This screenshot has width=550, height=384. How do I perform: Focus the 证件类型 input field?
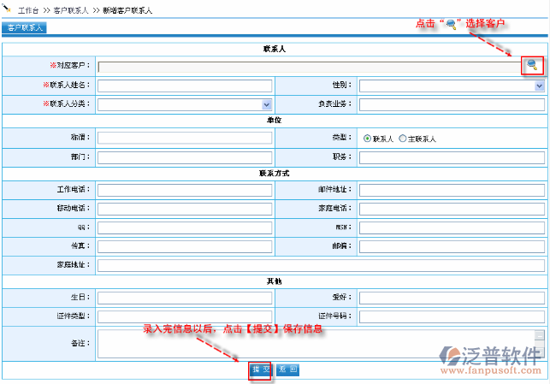185,316
